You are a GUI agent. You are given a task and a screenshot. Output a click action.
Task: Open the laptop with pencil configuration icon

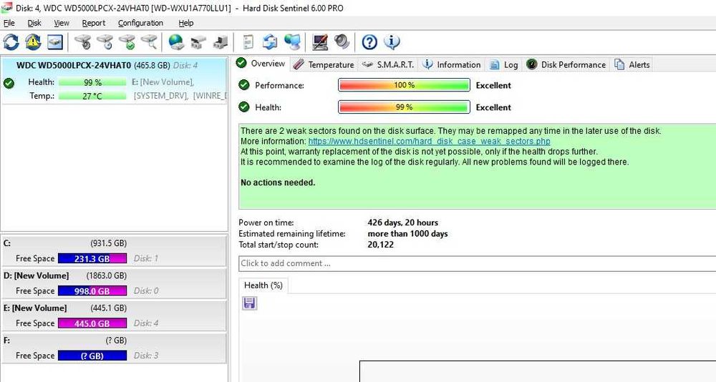pos(319,42)
